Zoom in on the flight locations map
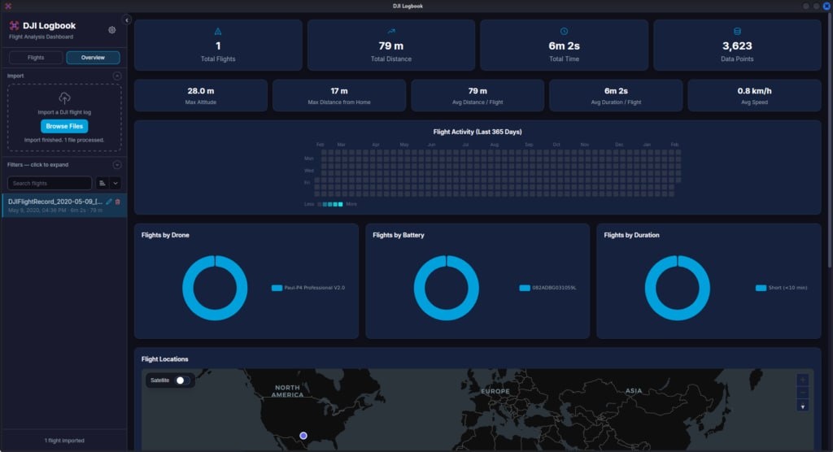Viewport: 833px width, 452px height. click(803, 380)
